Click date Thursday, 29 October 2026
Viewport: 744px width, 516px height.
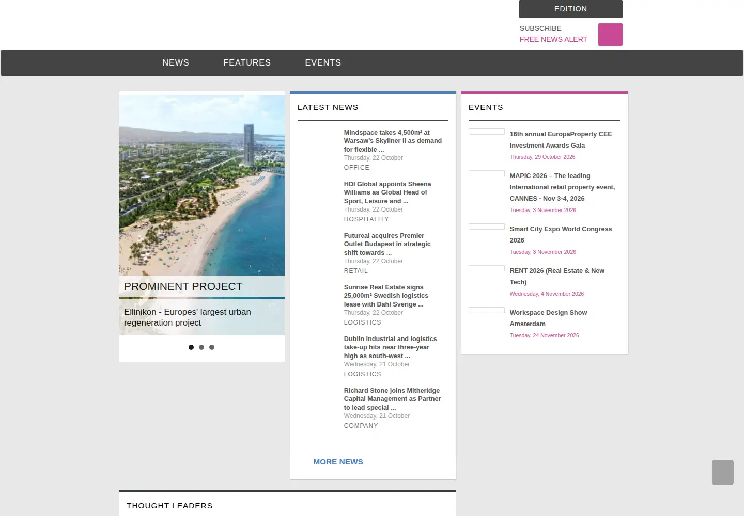click(542, 157)
